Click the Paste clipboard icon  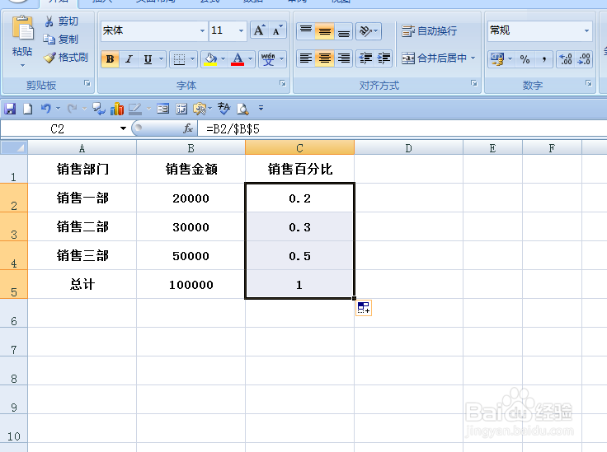22,29
